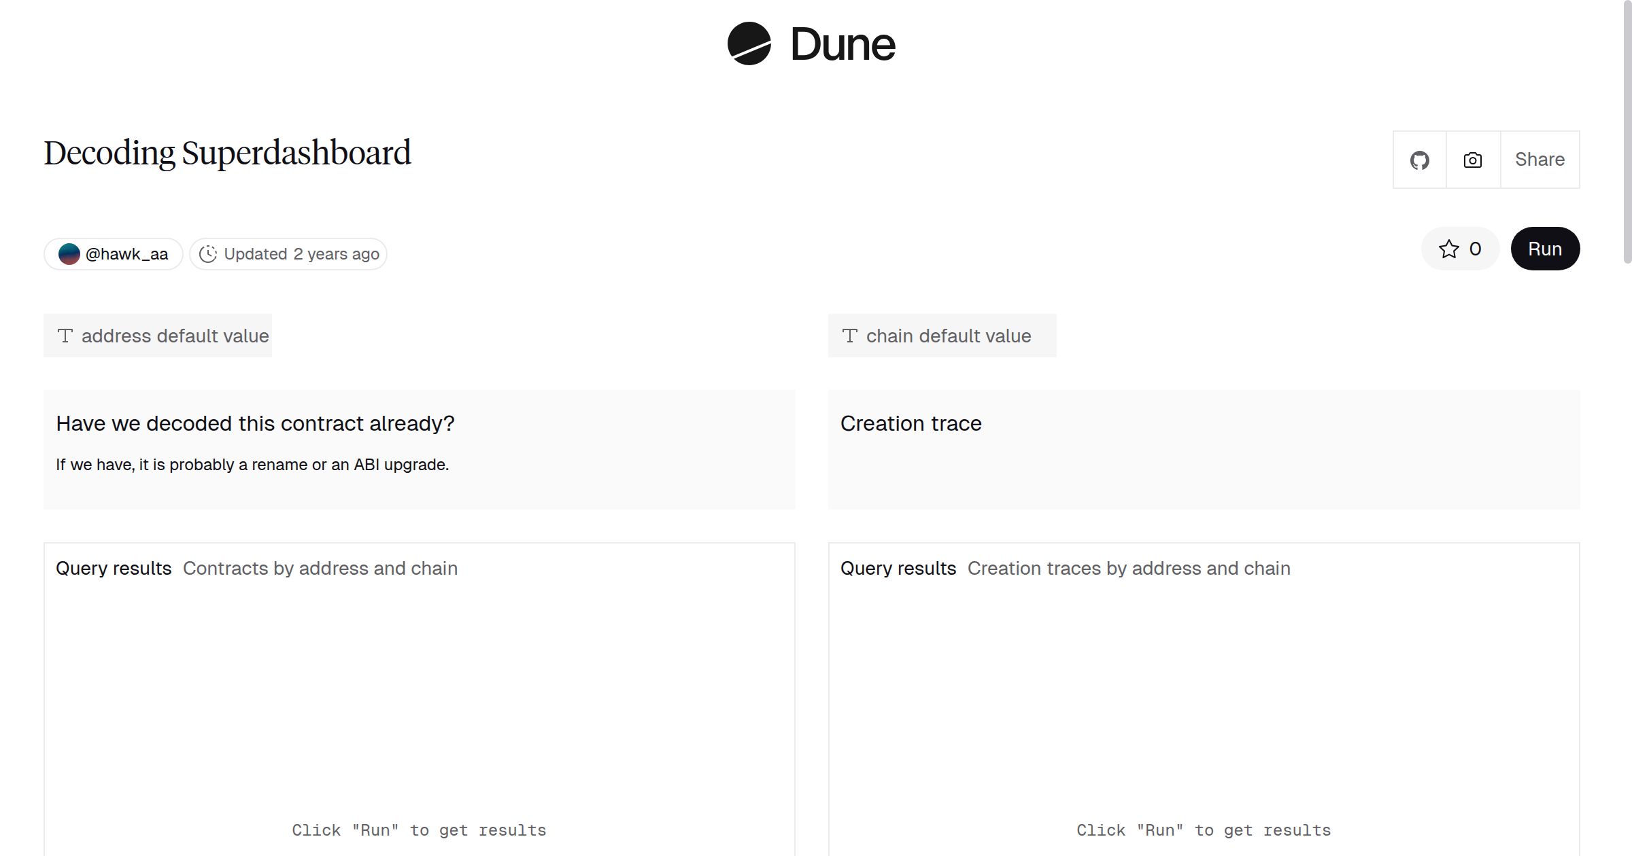Click the T text-parameter icon for chain
This screenshot has width=1632, height=856.
click(x=850, y=335)
